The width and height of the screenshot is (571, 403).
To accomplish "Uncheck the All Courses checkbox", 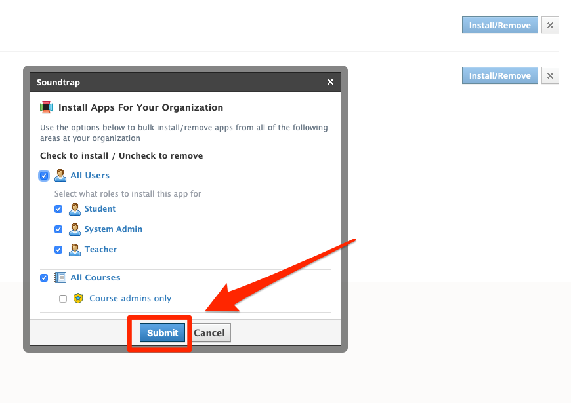I will pos(44,278).
